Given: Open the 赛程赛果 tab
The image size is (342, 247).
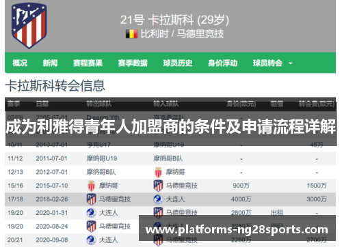Looking at the screenshot, I should coord(88,63).
